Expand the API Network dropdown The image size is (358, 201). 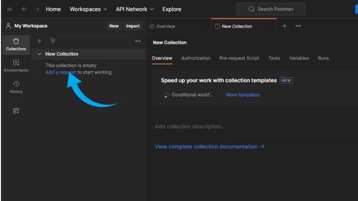(135, 10)
